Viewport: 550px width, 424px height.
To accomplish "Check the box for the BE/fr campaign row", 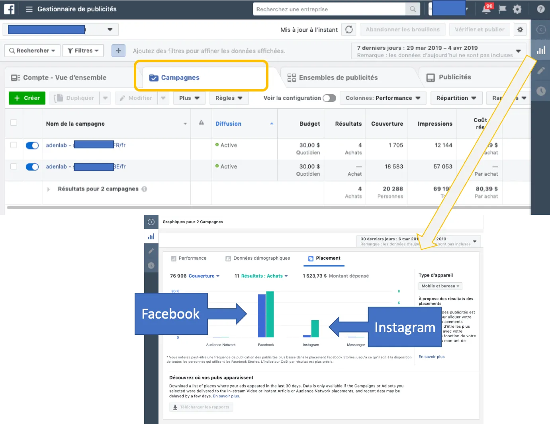I will 14,166.
